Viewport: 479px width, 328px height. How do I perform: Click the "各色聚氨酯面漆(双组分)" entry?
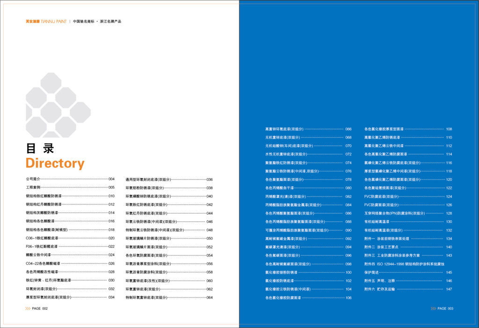point(308,179)
